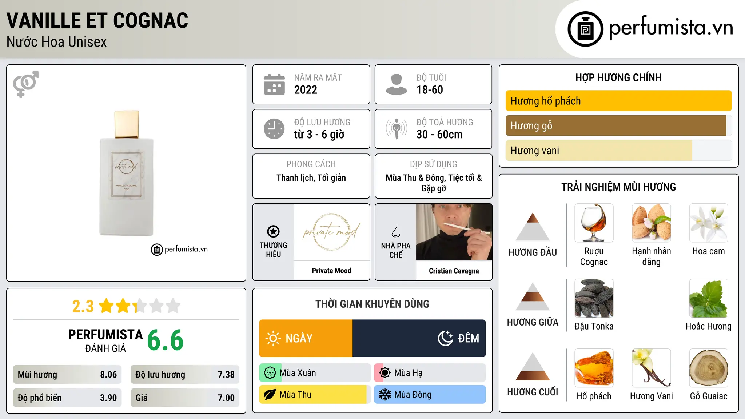Open the Gỗ Guaiac note image
745x419 pixels.
[x=709, y=368]
